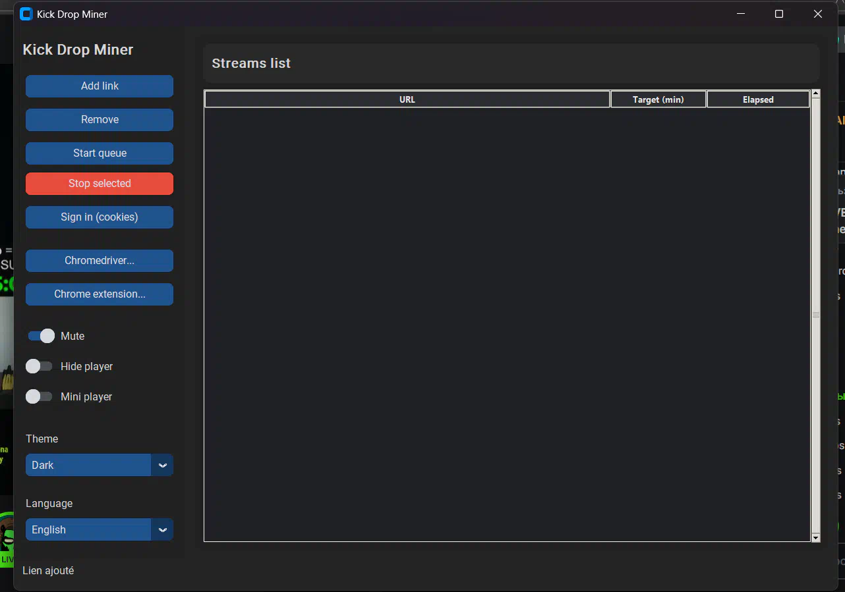Click the URL column header
This screenshot has height=592, width=845.
point(407,99)
